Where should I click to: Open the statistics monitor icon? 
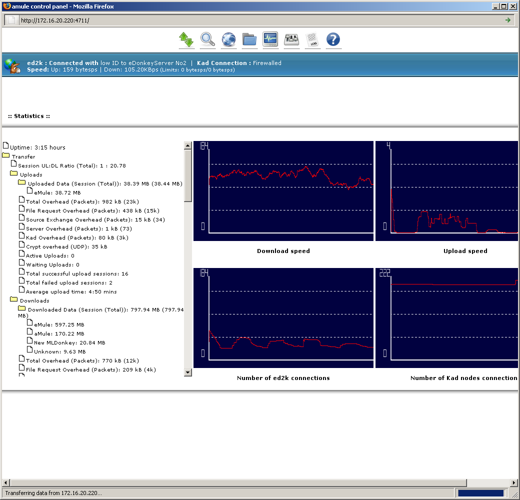(270, 40)
